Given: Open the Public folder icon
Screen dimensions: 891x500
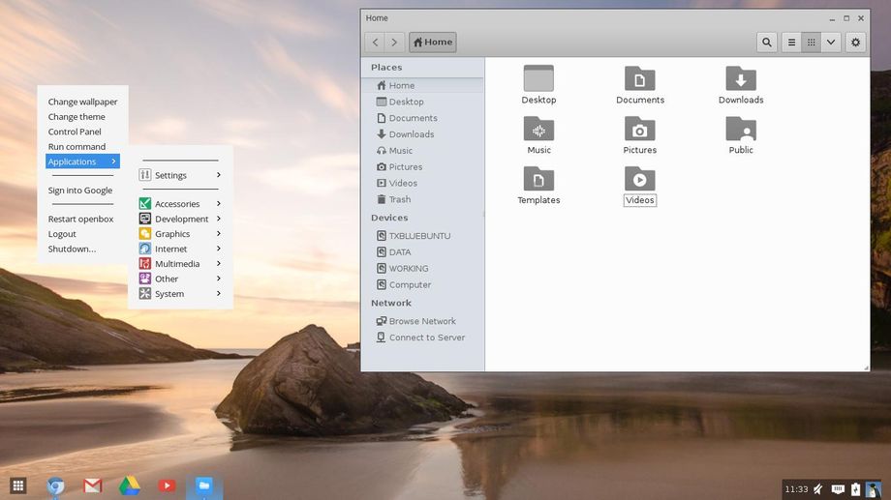Looking at the screenshot, I should (741, 129).
